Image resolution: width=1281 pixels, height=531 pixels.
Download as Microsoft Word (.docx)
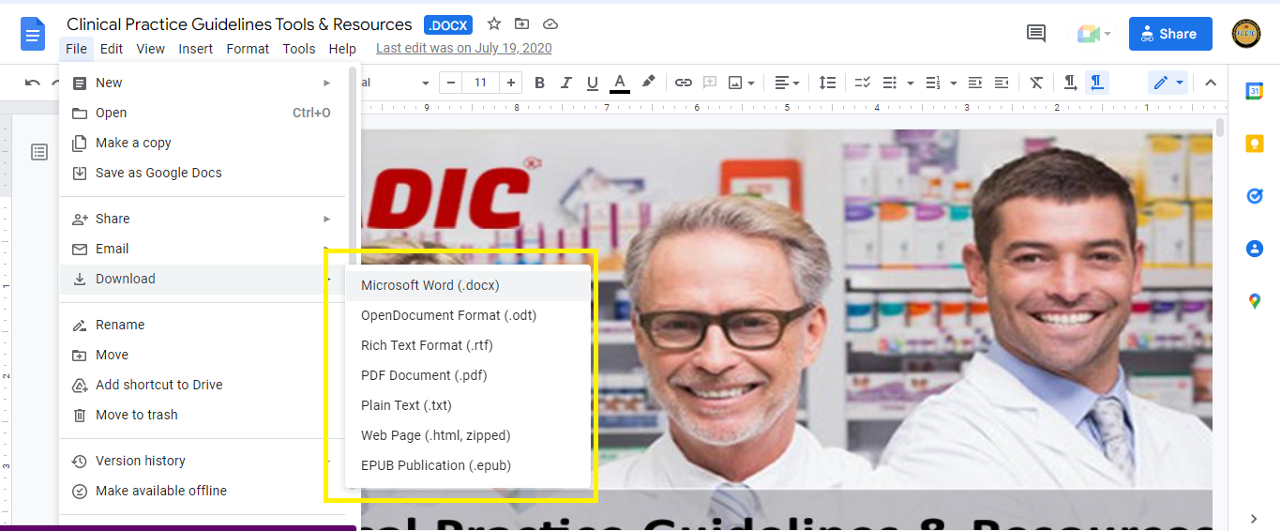click(468, 285)
